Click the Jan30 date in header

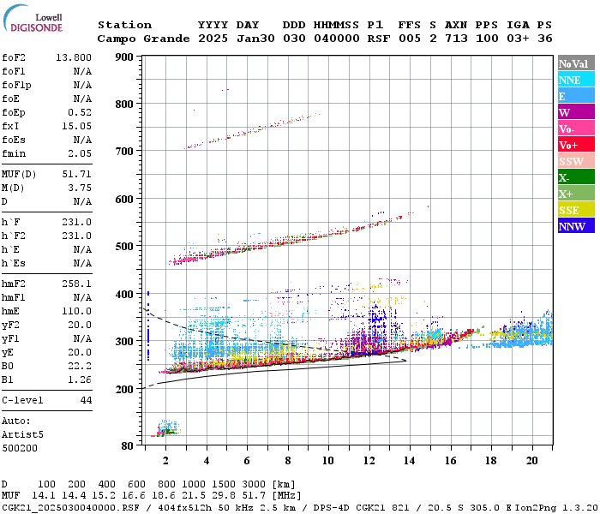pos(255,39)
